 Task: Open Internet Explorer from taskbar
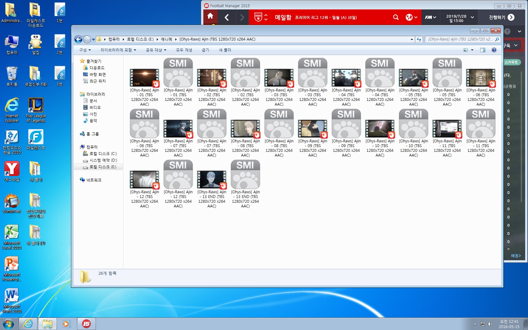pos(28,324)
